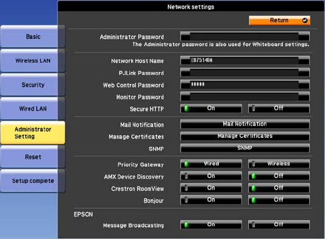Edit the Network Host Name field
Image resolution: width=325 pixels, height=239 pixels.
(x=245, y=60)
